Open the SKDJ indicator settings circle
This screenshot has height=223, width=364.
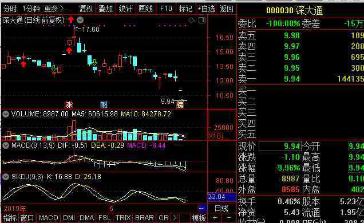point(6,177)
